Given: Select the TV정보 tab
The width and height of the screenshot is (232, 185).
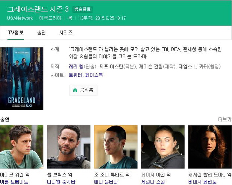Looking at the screenshot, I should pos(16,32).
